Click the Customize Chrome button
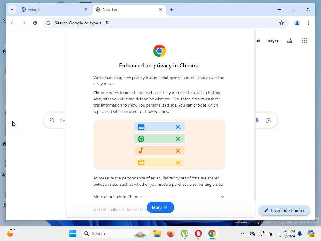This screenshot has height=241, width=321. [284, 210]
